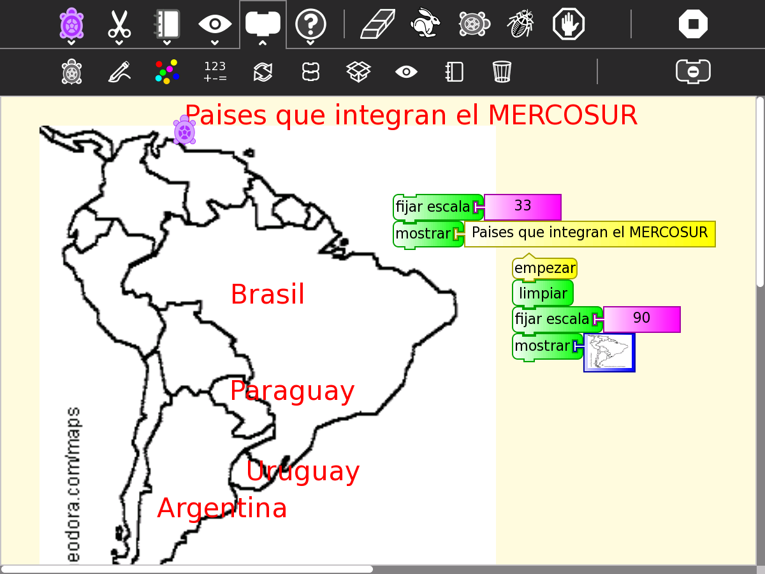
Task: Open the Trash palette icon
Action: (x=502, y=71)
